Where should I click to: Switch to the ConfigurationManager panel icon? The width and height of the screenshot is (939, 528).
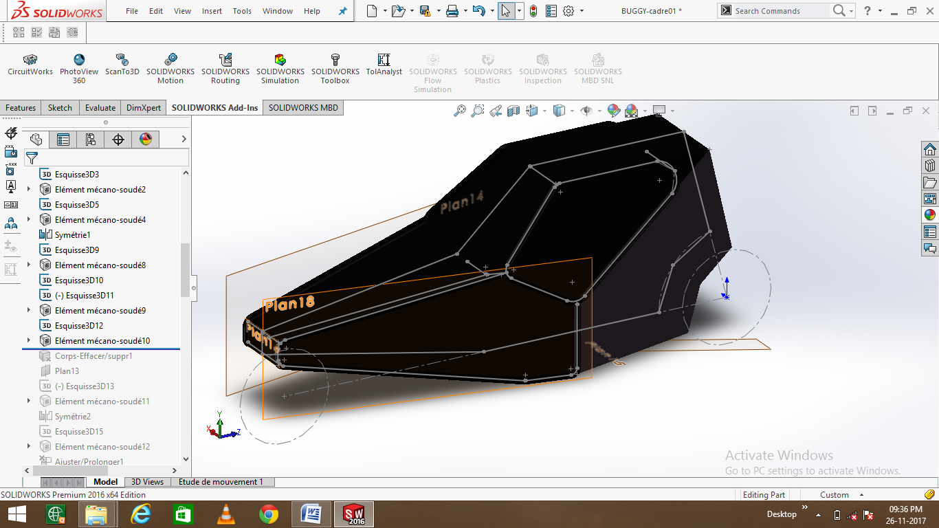tap(91, 139)
